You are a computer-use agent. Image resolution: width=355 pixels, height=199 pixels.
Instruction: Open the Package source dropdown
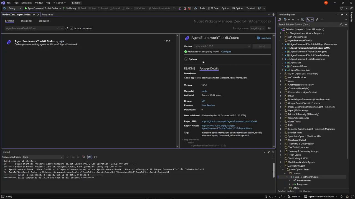(257, 28)
